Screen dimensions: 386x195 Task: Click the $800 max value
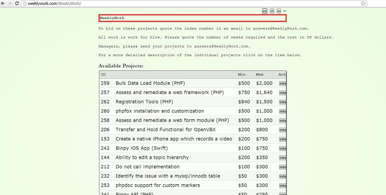click(x=262, y=130)
